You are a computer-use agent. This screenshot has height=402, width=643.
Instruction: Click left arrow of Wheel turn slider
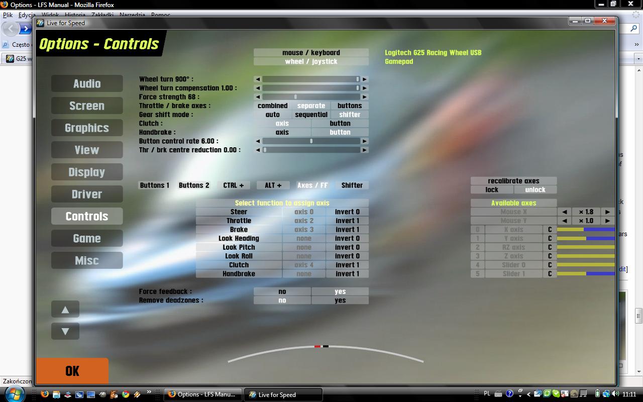258,79
